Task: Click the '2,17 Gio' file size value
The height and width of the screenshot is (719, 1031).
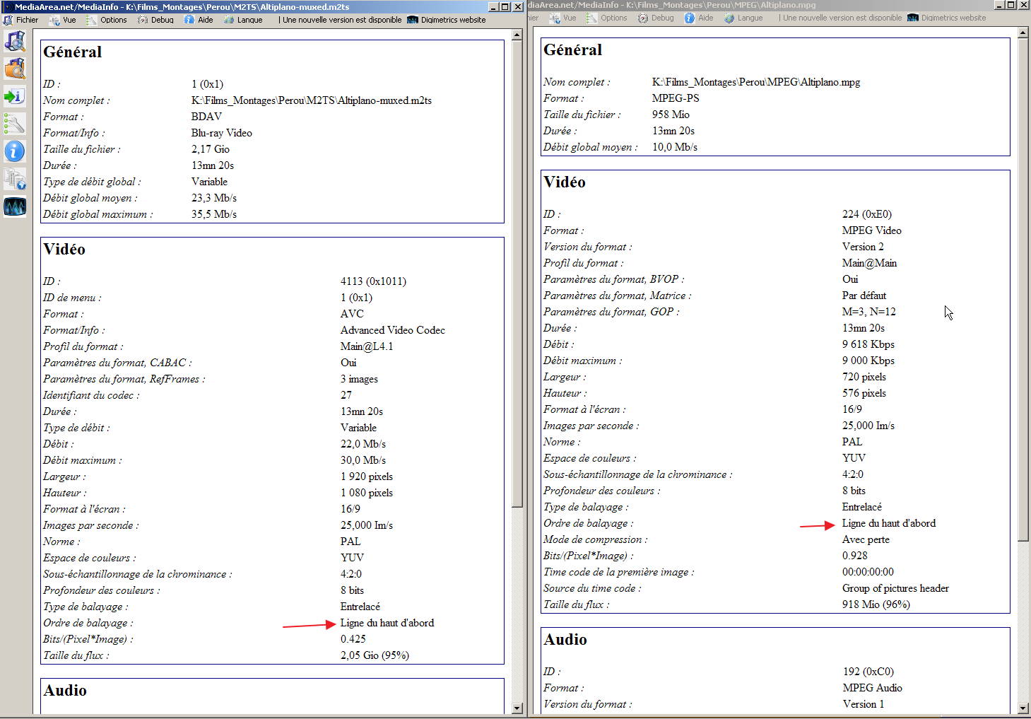Action: [211, 149]
